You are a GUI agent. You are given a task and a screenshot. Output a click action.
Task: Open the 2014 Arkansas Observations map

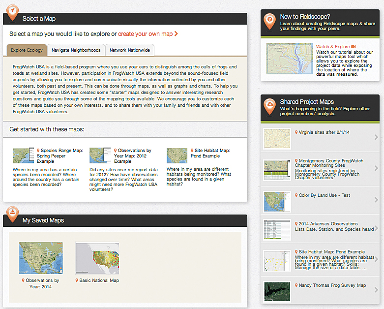pyautogui.click(x=328, y=224)
